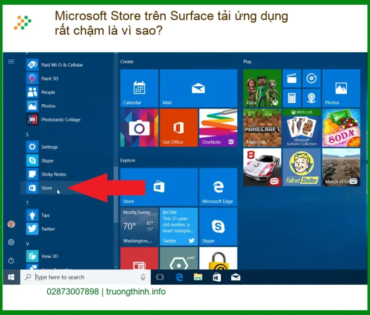
Task: Expand the Start menu hamburger button
Action: coord(11,62)
